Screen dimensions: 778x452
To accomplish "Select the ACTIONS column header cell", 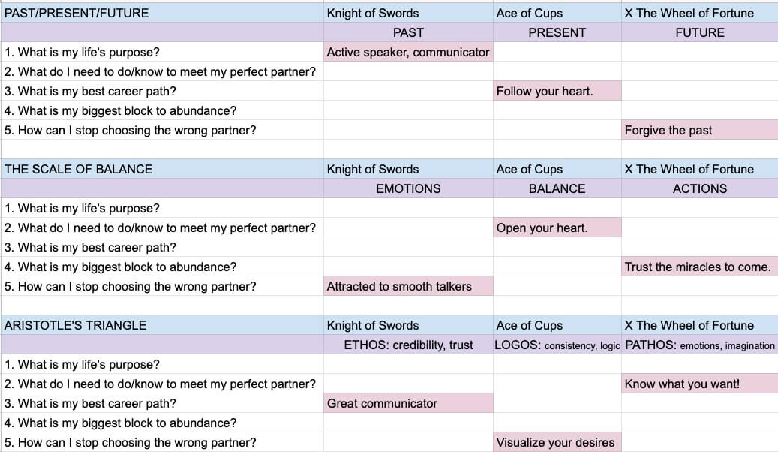I will point(699,188).
